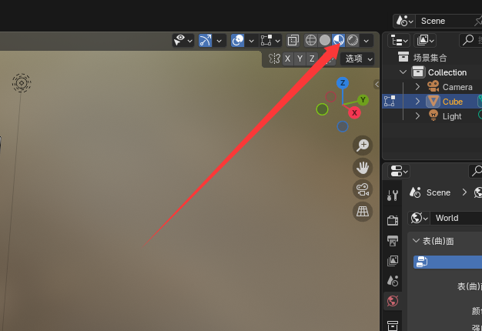Toggle X axis mirror option
Screen dimensions: 482x331
click(x=287, y=59)
